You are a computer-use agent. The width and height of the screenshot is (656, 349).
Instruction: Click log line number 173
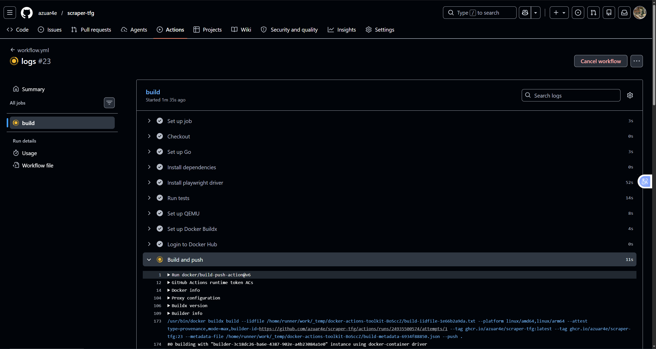click(x=157, y=321)
